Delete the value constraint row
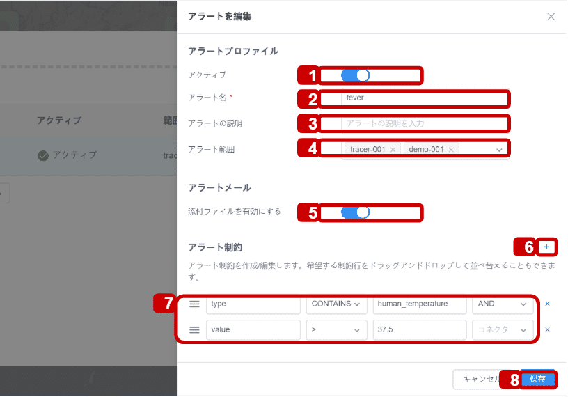 coord(547,330)
